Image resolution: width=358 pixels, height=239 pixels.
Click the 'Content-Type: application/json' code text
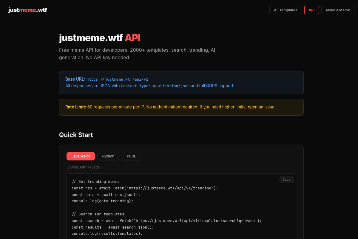click(155, 86)
